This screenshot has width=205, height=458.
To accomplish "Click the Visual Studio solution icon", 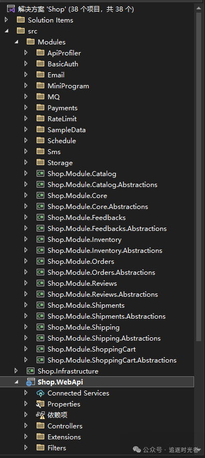I will (x=11, y=9).
